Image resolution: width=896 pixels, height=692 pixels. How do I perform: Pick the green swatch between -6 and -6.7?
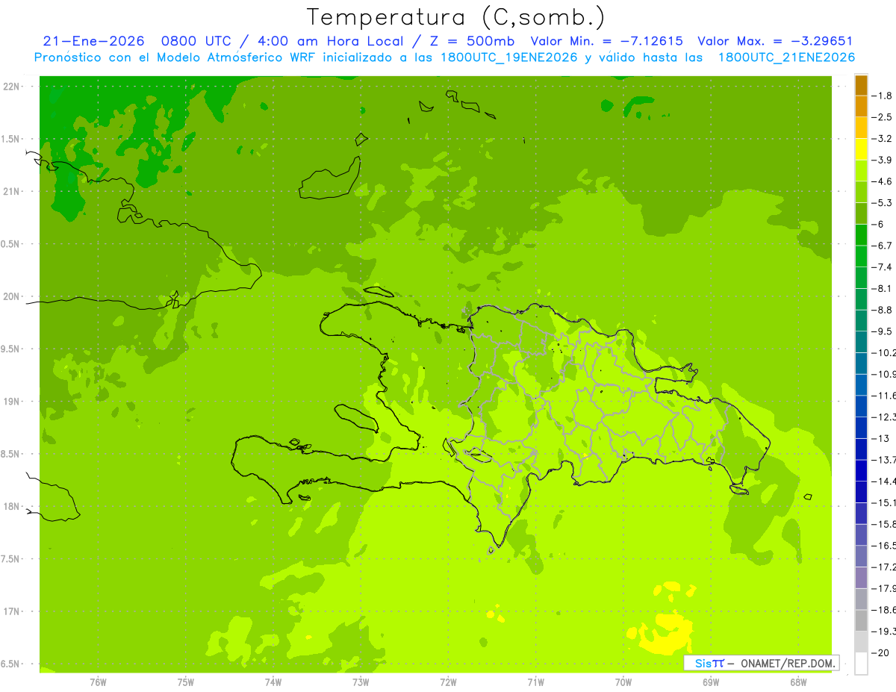pyautogui.click(x=861, y=235)
